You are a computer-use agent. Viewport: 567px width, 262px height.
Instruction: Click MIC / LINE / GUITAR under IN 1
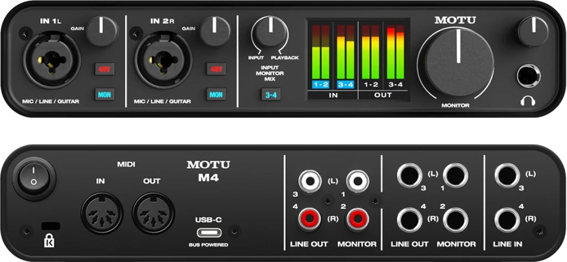(50, 102)
